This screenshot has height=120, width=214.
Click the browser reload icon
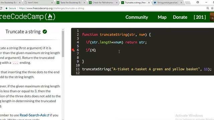coord(1,8)
